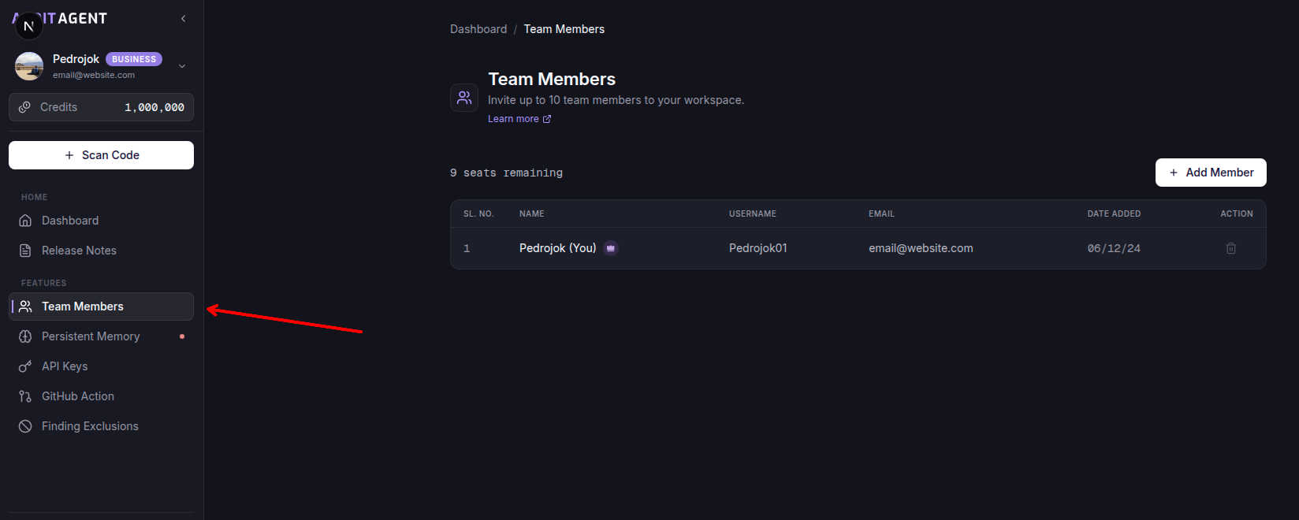This screenshot has height=520, width=1299.
Task: Click the Credits coin icon
Action: [24, 107]
